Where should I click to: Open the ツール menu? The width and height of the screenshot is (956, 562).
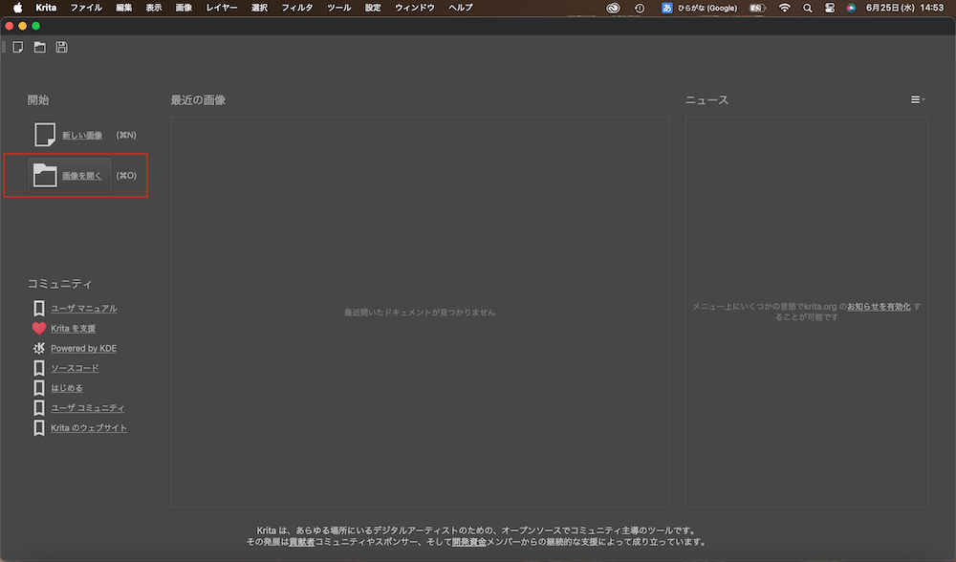pos(339,8)
